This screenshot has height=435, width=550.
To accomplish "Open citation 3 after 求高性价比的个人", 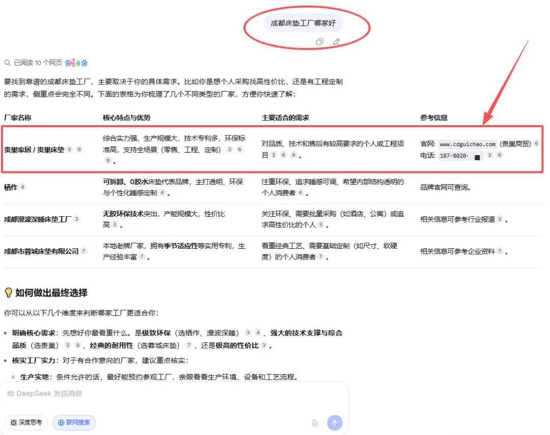I will pos(321,224).
